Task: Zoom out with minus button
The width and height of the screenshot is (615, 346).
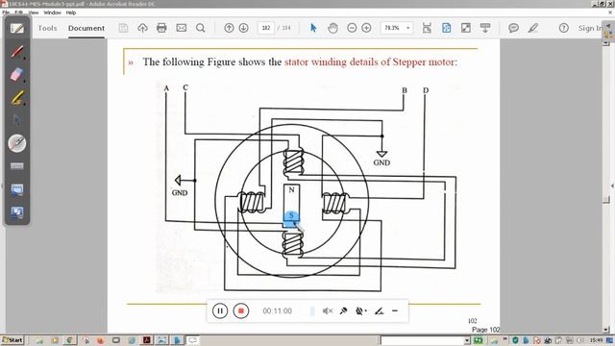Action: pyautogui.click(x=352, y=28)
